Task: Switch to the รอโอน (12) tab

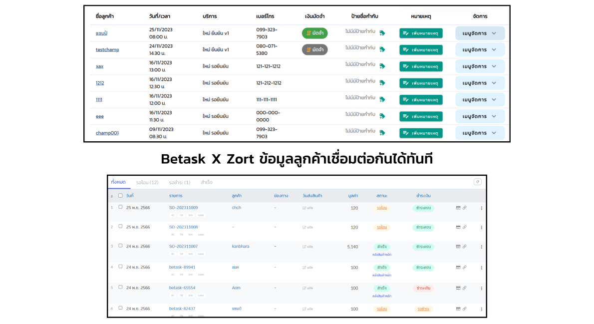Action: 147,182
